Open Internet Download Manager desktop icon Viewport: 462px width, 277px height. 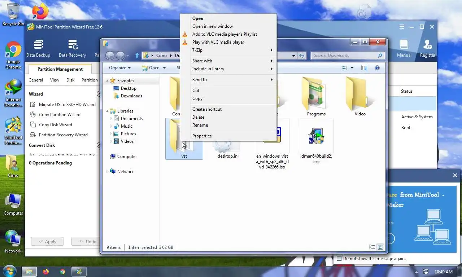[x=13, y=93]
